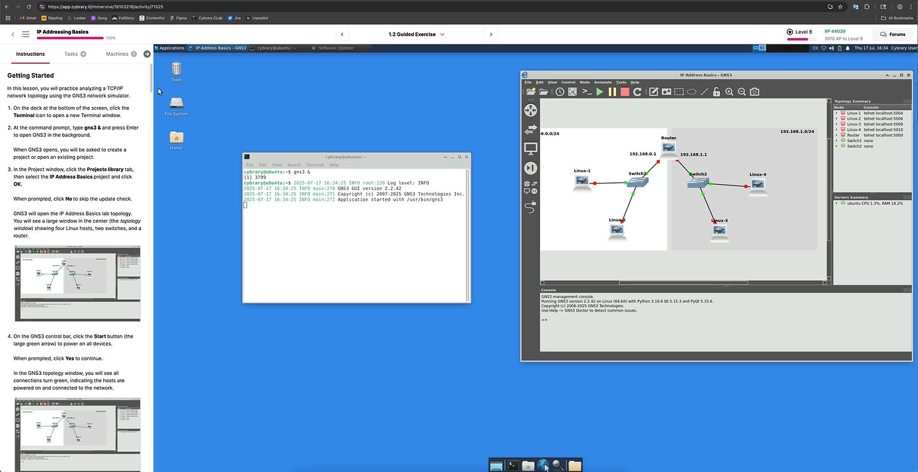Expand the Router entry in Topology Summary

click(x=837, y=135)
